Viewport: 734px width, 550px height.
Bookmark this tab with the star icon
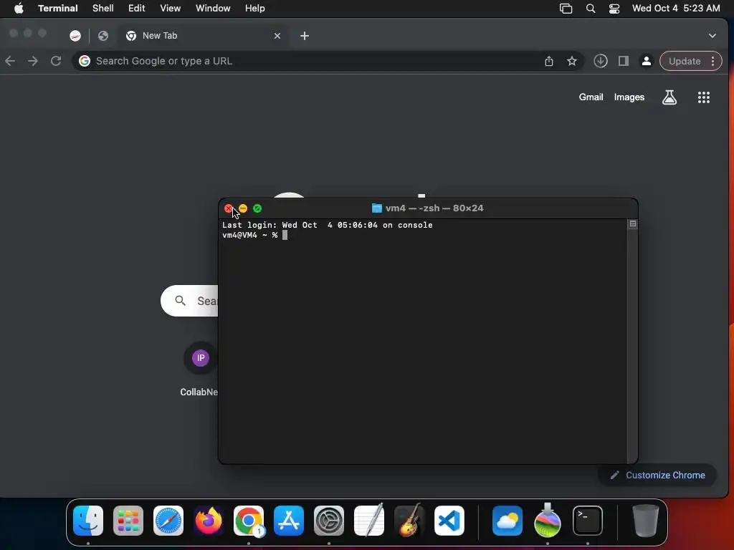[x=572, y=62]
